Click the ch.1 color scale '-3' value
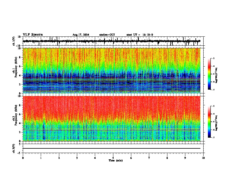Image resolution: width=229 pixels, height=177 pixels. click(x=213, y=58)
